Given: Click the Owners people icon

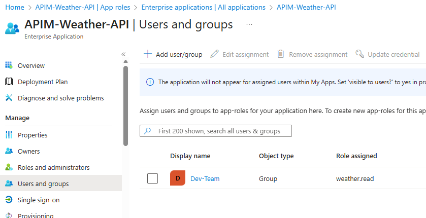Looking at the screenshot, I should pos(9,151).
